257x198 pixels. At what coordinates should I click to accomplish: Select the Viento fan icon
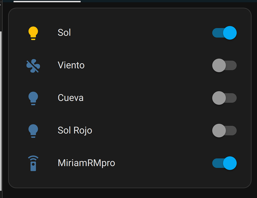coord(33,65)
